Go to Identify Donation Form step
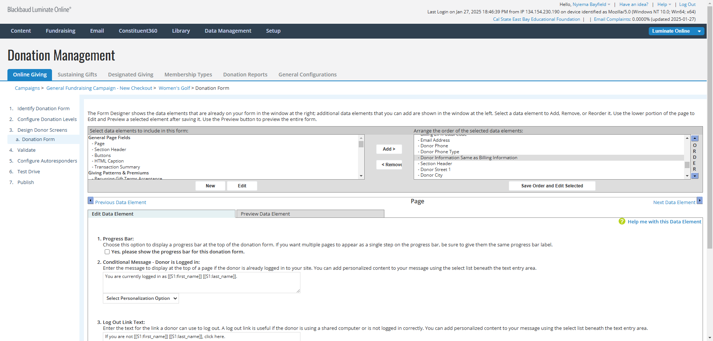713x341 pixels. pyautogui.click(x=43, y=109)
